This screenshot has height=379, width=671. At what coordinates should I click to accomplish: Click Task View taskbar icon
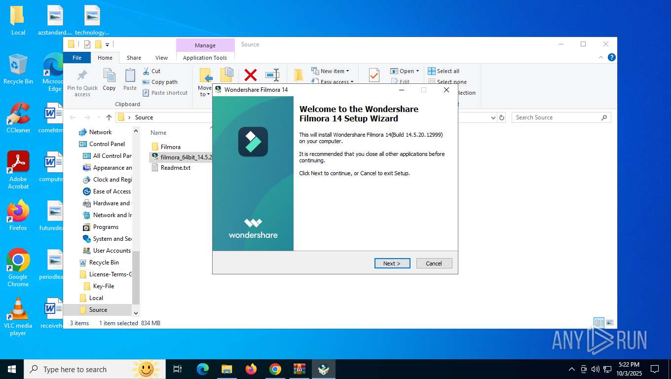pos(178,369)
